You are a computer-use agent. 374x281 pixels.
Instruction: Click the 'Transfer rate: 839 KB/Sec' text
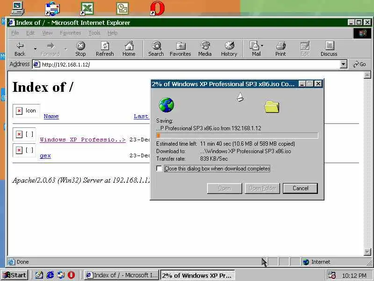coord(192,159)
